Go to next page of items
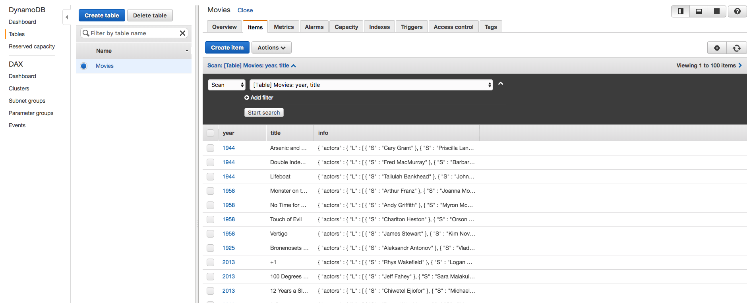The height and width of the screenshot is (303, 751). coord(740,65)
